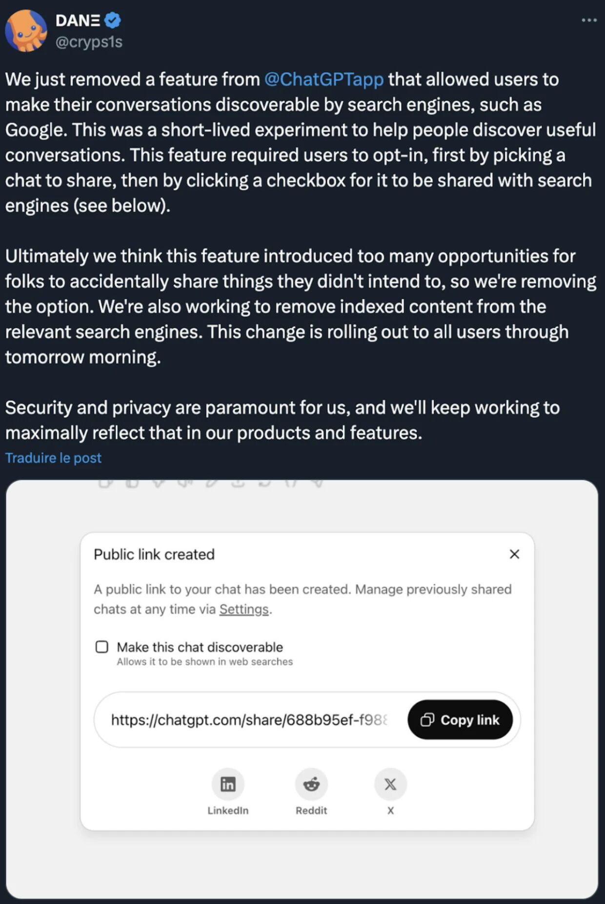Viewport: 605px width, 904px height.
Task: Close the Public link created dialog
Action: click(x=514, y=554)
